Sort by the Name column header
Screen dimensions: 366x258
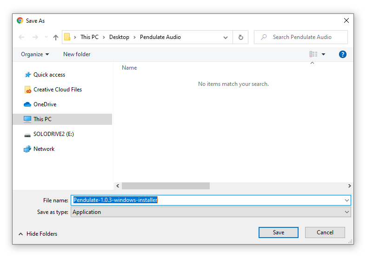point(129,68)
